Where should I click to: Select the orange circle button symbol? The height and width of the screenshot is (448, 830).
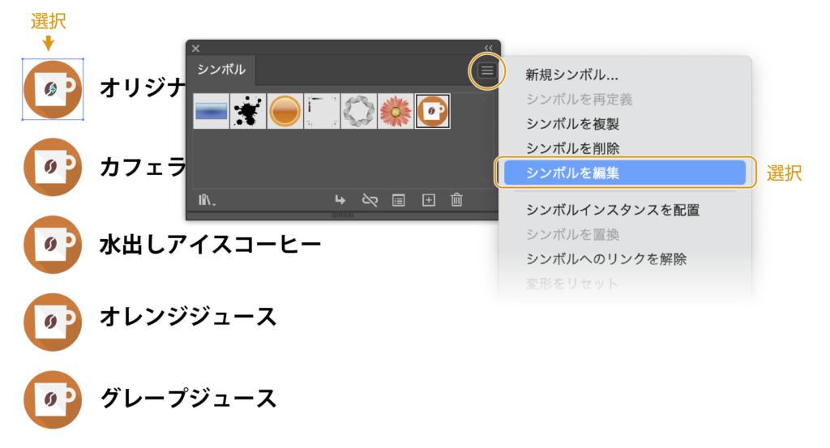point(285,111)
